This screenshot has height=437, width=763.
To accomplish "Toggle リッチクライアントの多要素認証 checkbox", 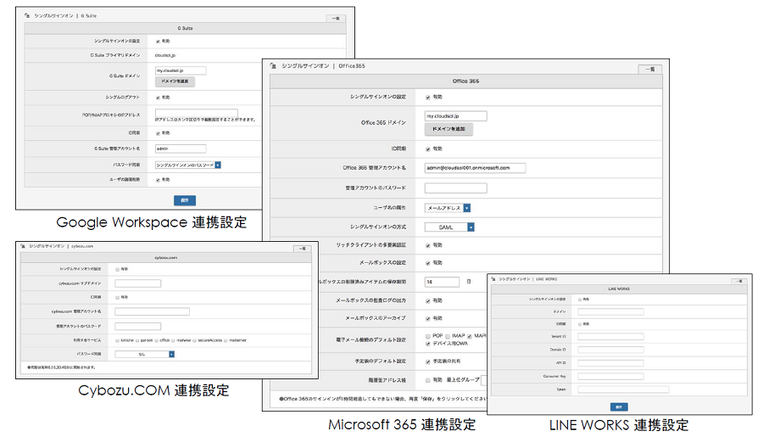I will [428, 245].
